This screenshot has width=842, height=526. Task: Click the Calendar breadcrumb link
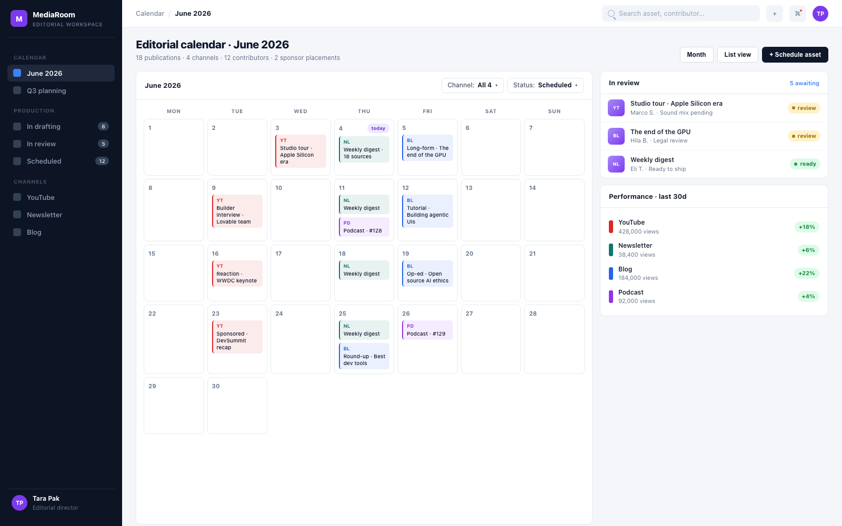tap(150, 14)
